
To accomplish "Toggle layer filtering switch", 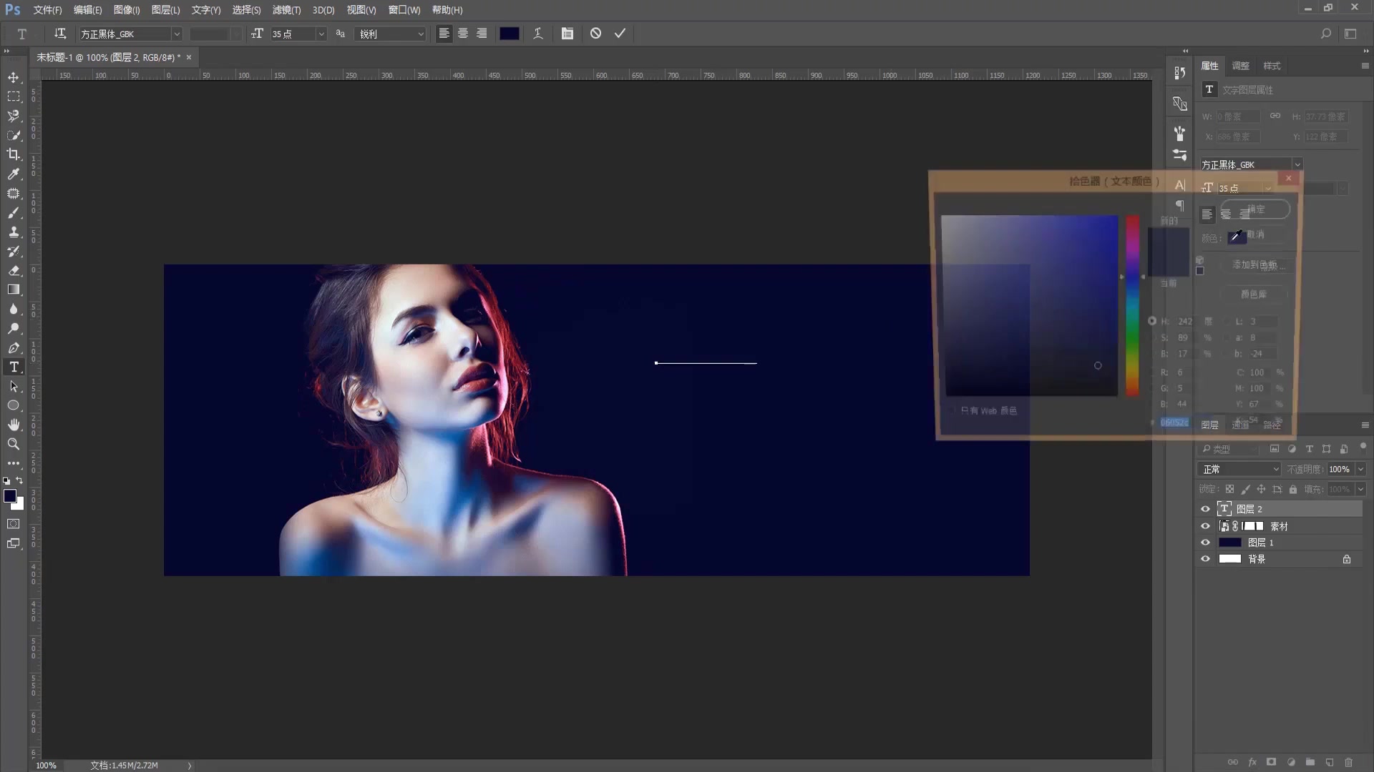I will (x=1363, y=447).
